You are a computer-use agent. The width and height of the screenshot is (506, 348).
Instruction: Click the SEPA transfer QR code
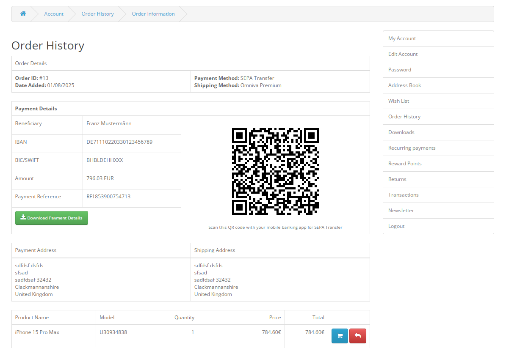tap(275, 171)
